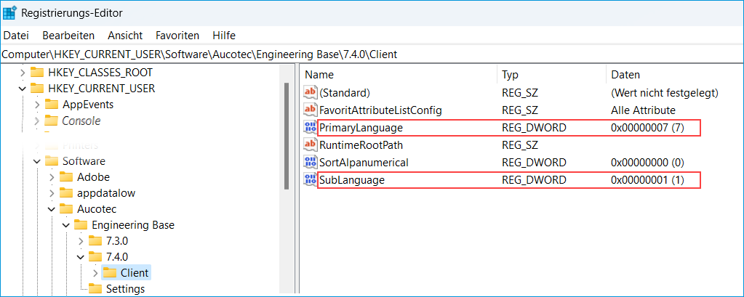744x297 pixels.
Task: Select the Settings key in tree
Action: pyautogui.click(x=125, y=289)
